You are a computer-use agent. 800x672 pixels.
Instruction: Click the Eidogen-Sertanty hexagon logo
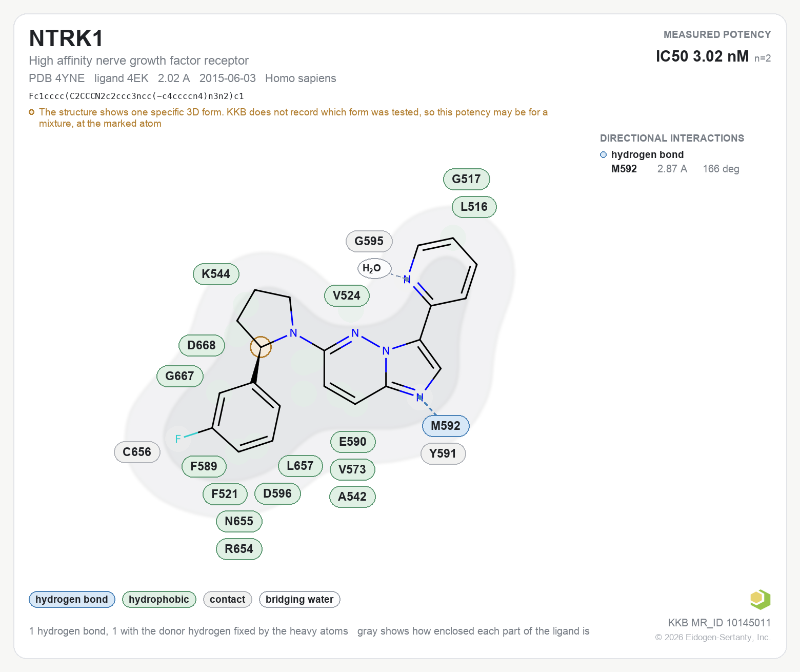(760, 599)
